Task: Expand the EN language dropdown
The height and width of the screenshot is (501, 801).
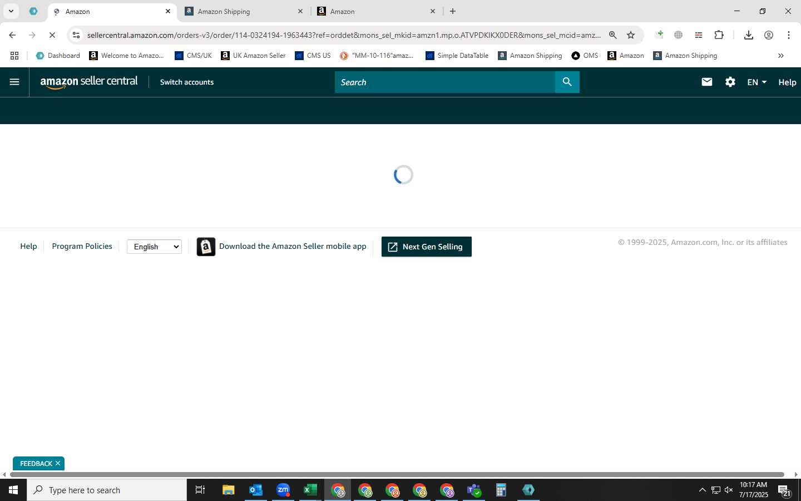Action: tap(757, 82)
